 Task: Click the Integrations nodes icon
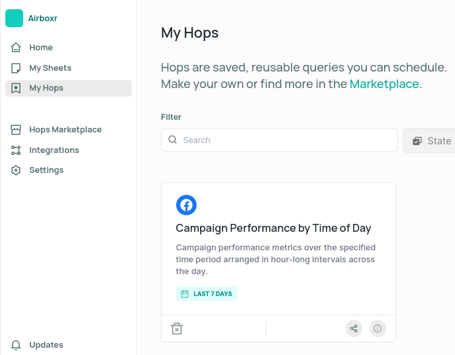(16, 150)
